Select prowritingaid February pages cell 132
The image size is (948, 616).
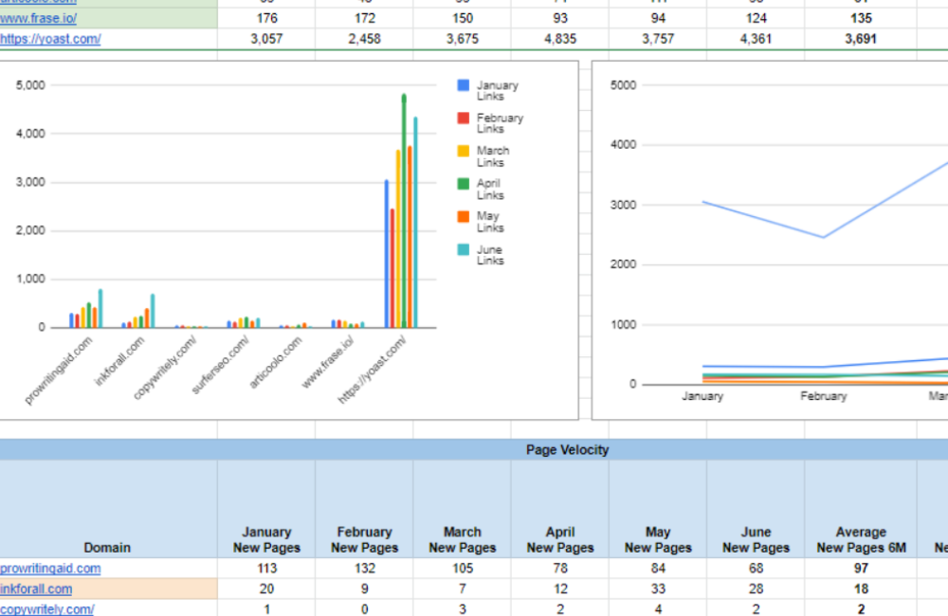(x=365, y=569)
